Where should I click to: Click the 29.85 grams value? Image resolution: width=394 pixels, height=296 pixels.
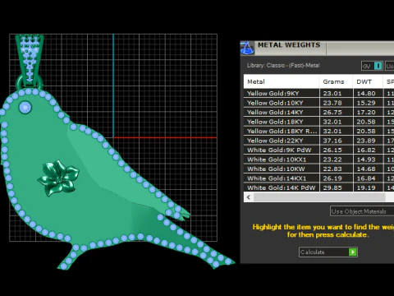coord(332,187)
